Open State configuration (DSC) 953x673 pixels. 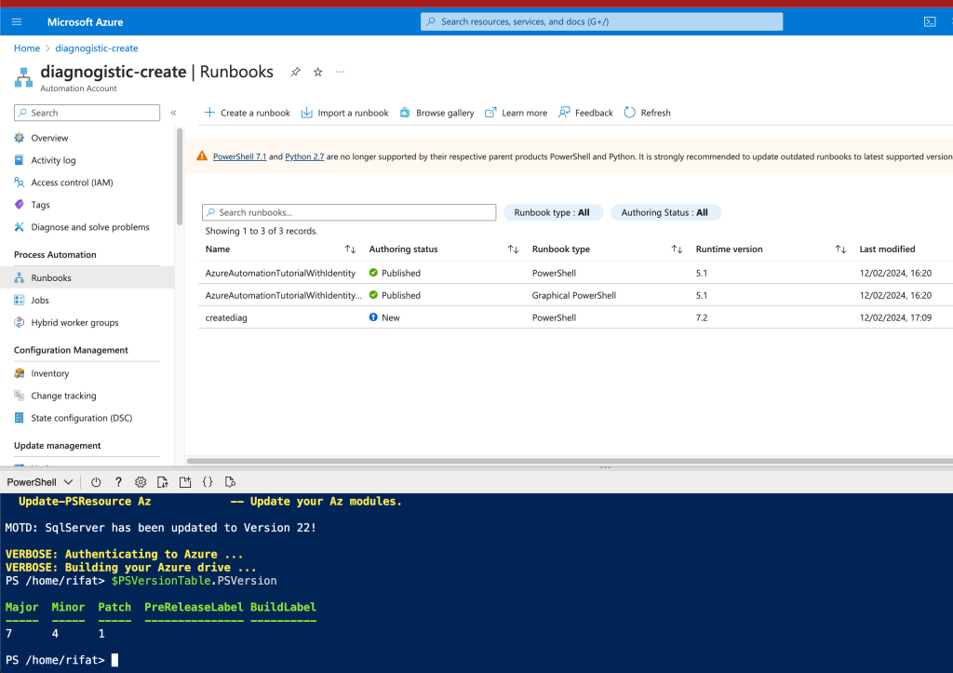pos(82,418)
